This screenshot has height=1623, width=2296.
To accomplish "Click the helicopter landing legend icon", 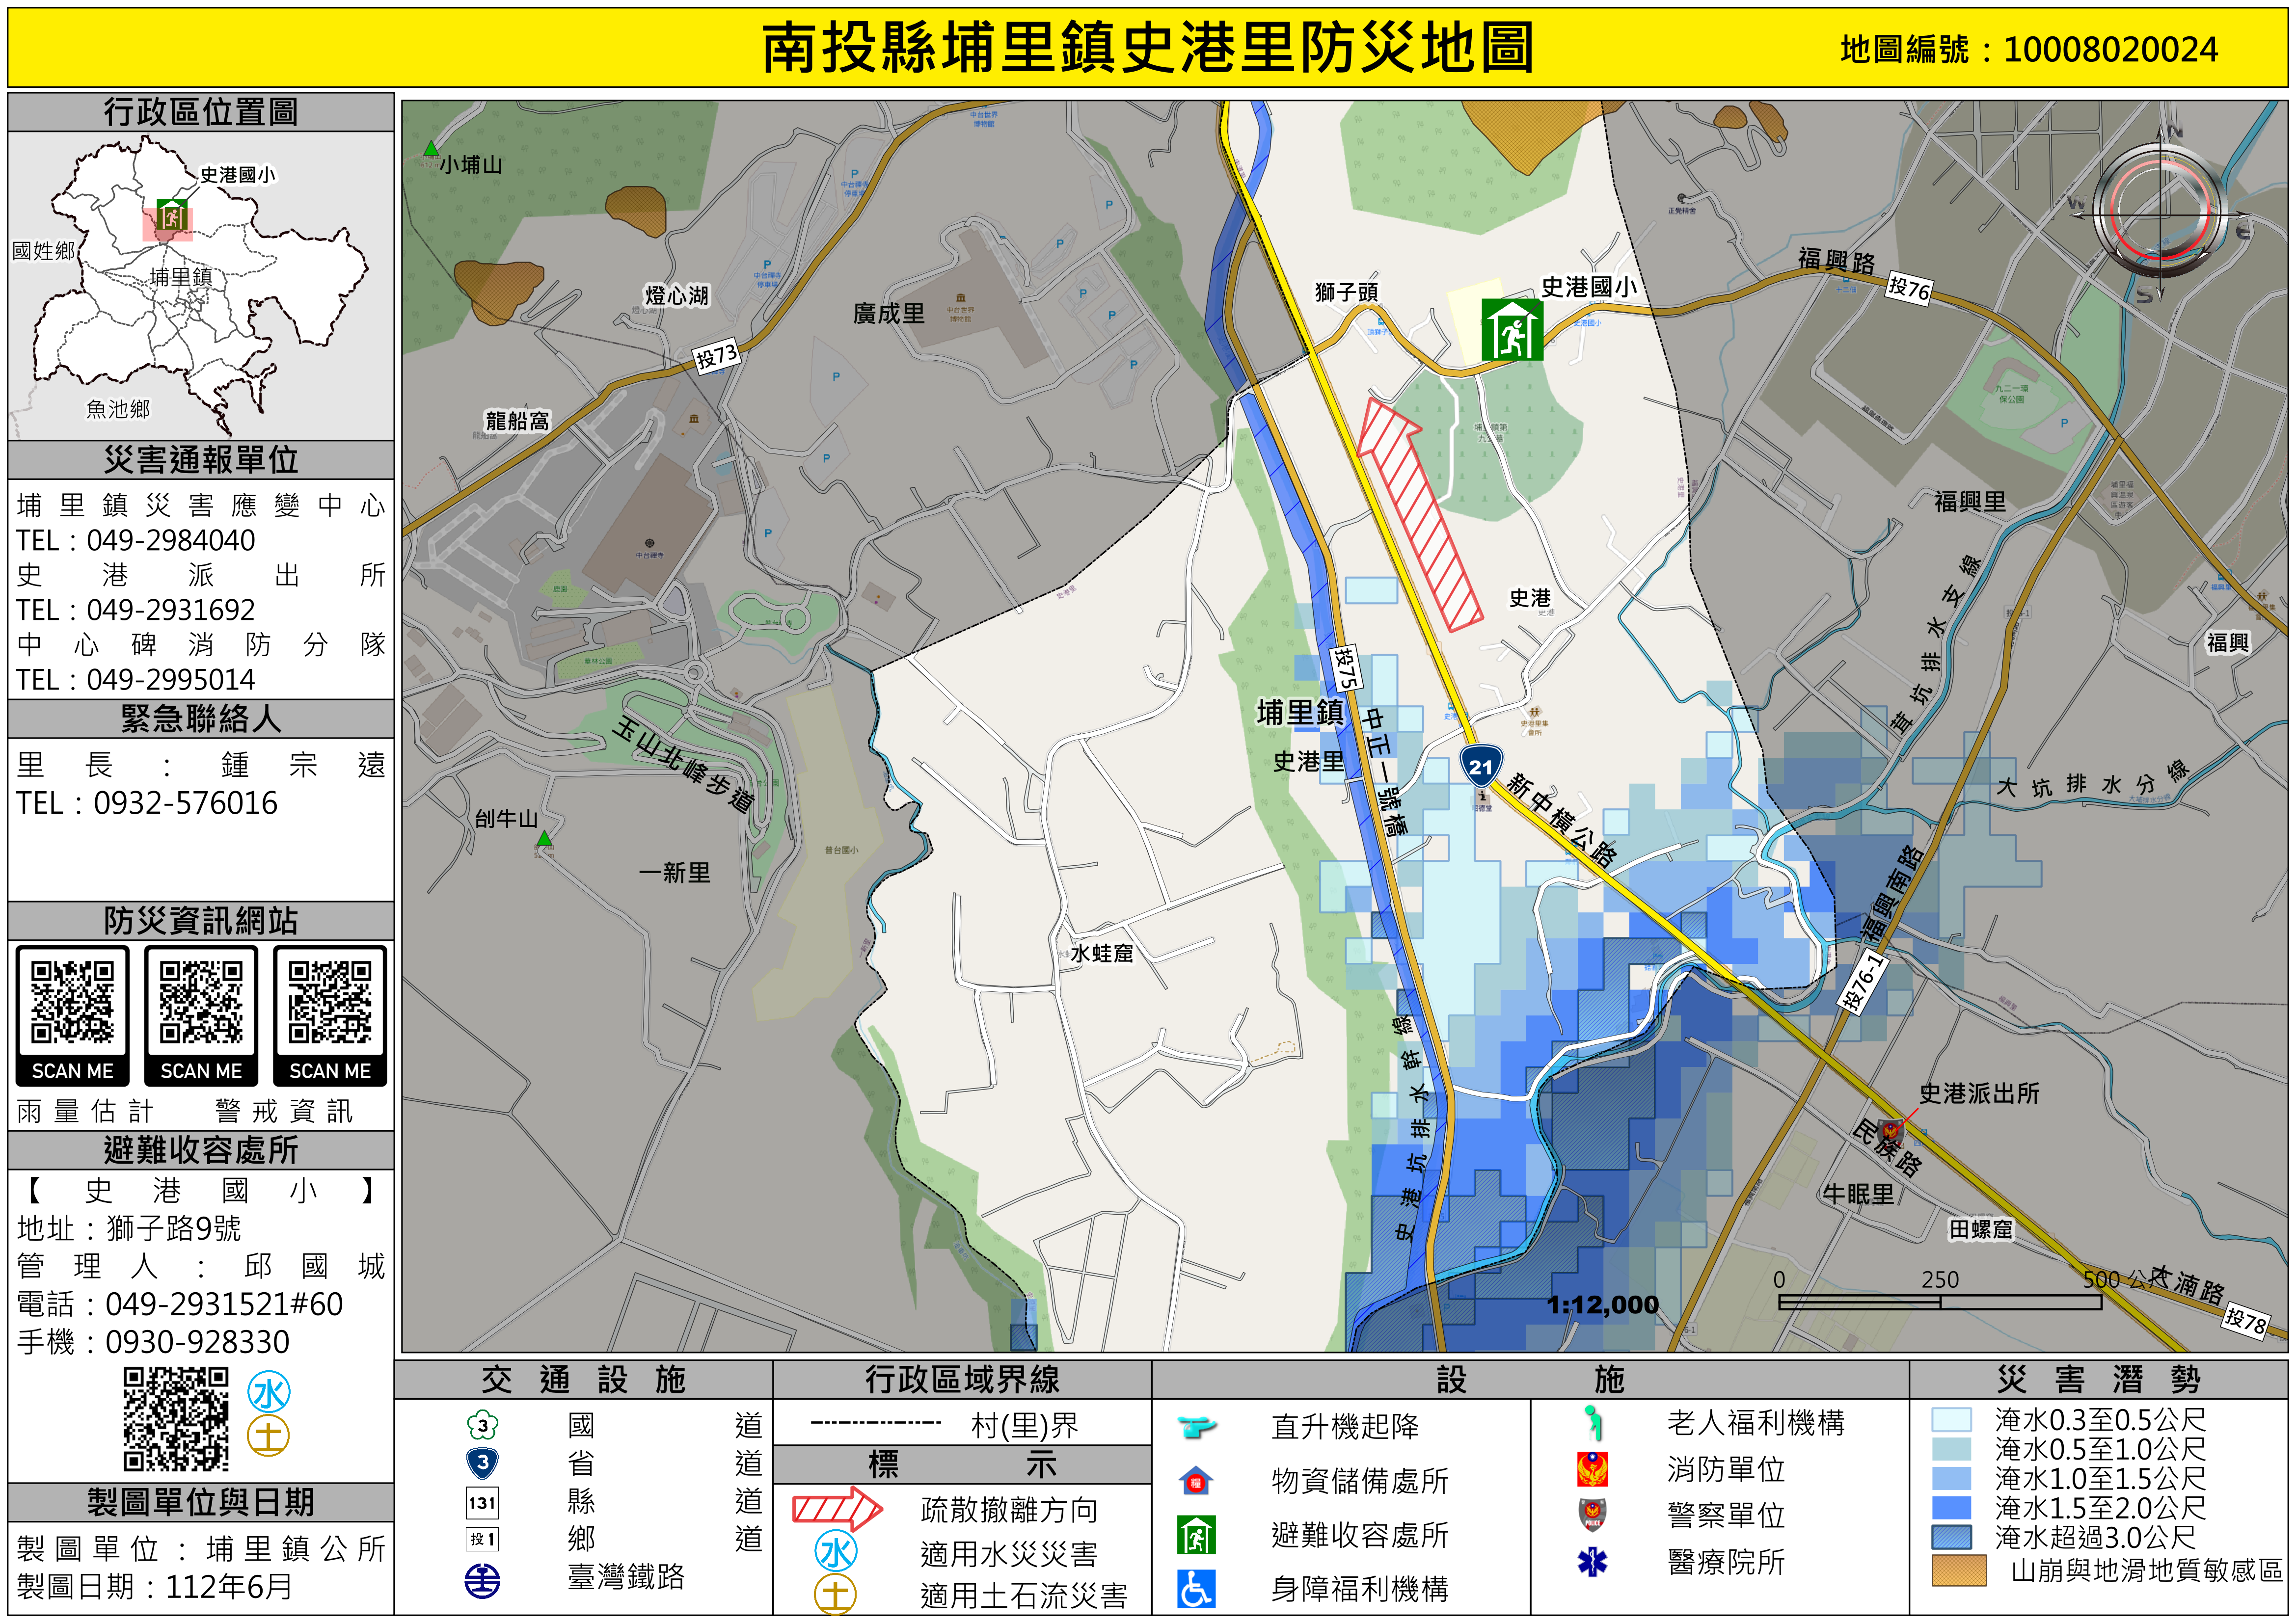I will (x=1196, y=1425).
